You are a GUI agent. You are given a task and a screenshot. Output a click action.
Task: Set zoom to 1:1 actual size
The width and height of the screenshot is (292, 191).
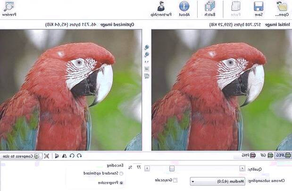click(x=147, y=62)
